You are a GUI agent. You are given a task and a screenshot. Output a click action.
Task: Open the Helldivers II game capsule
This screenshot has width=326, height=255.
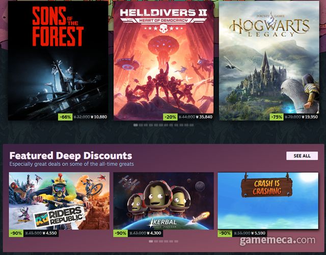164,60
